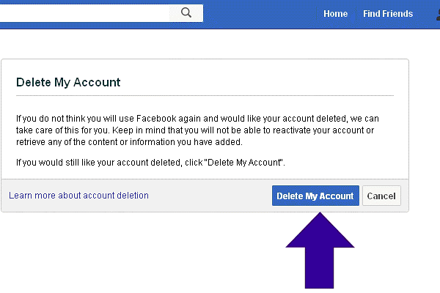Screen dimensions: 440x293
Task: Click the words "reactivate your account" in the dialog
Action: click(x=321, y=130)
